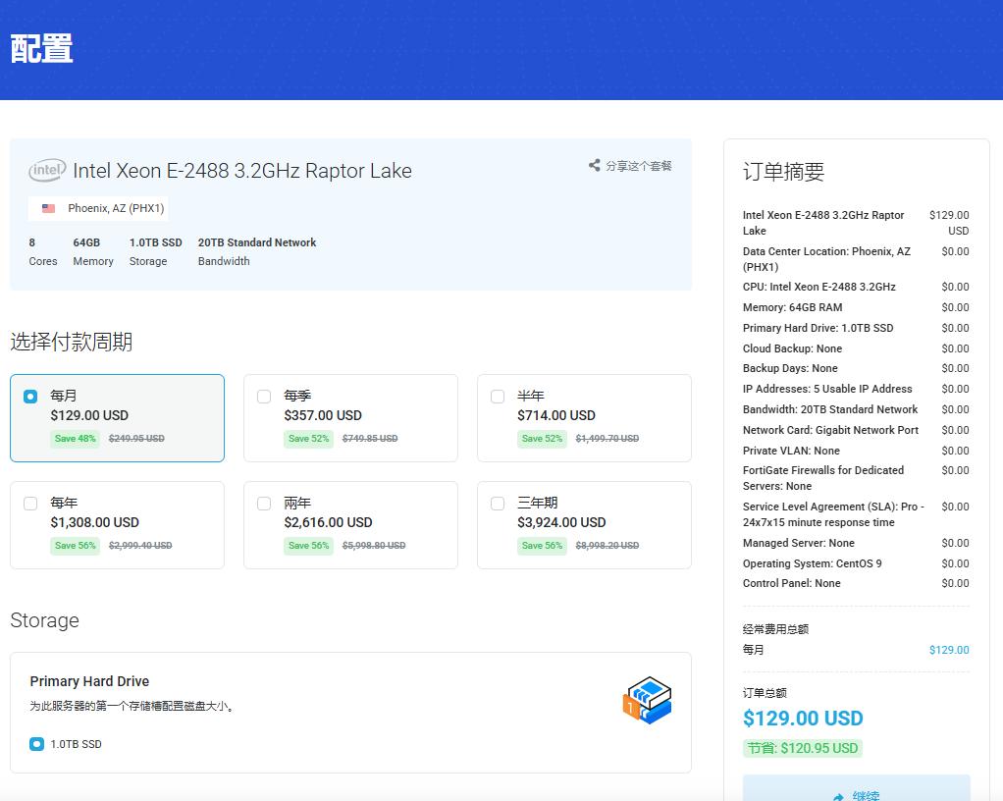Click the Phoenix, AZ (PHX1) location badge
1003x801 pixels.
tap(98, 208)
